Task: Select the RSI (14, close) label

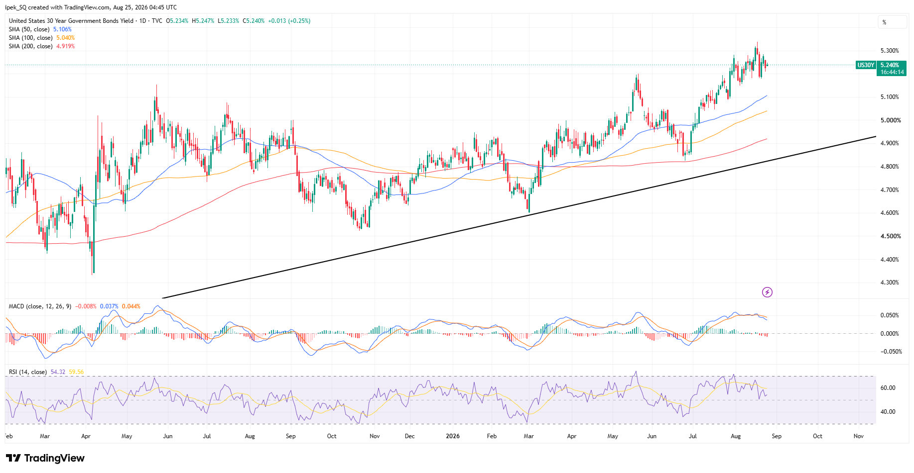Action: coord(28,372)
